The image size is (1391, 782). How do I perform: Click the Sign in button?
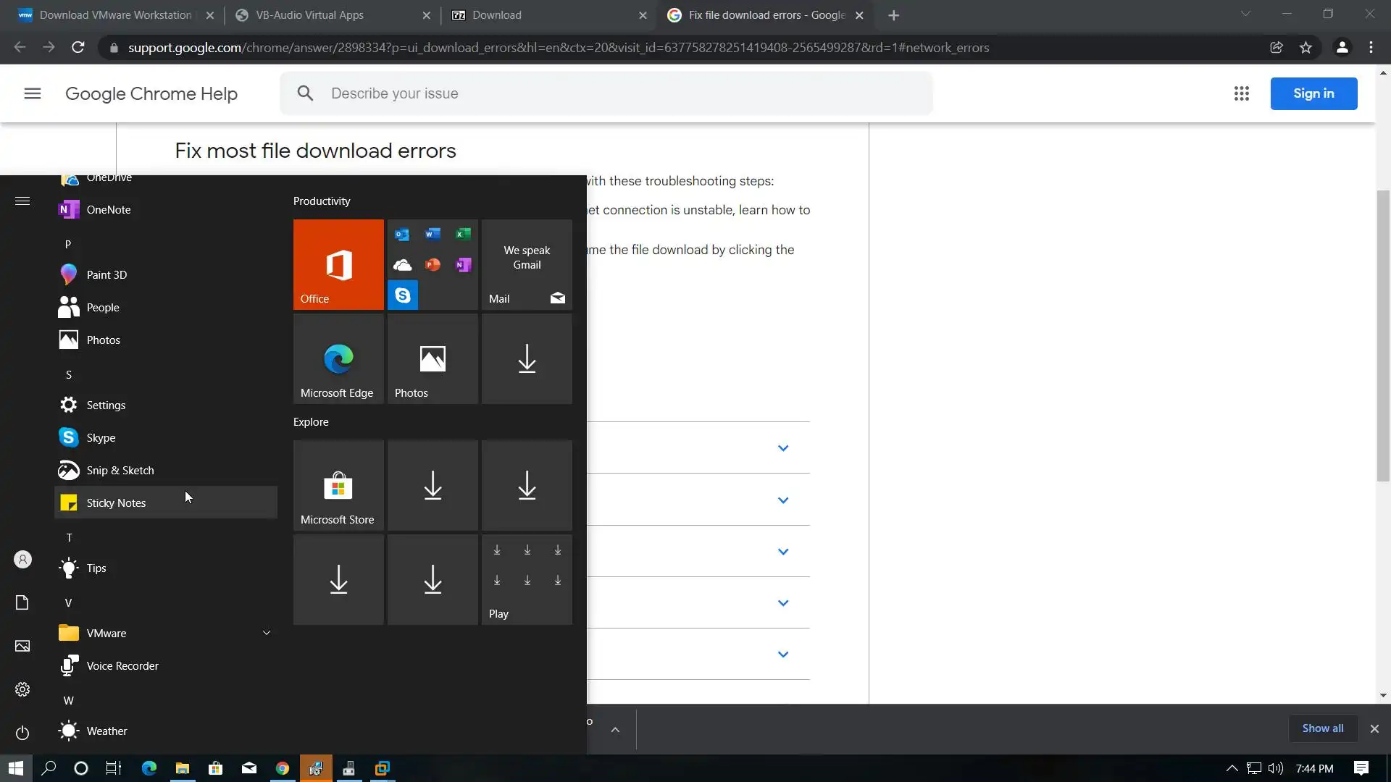(x=1313, y=93)
